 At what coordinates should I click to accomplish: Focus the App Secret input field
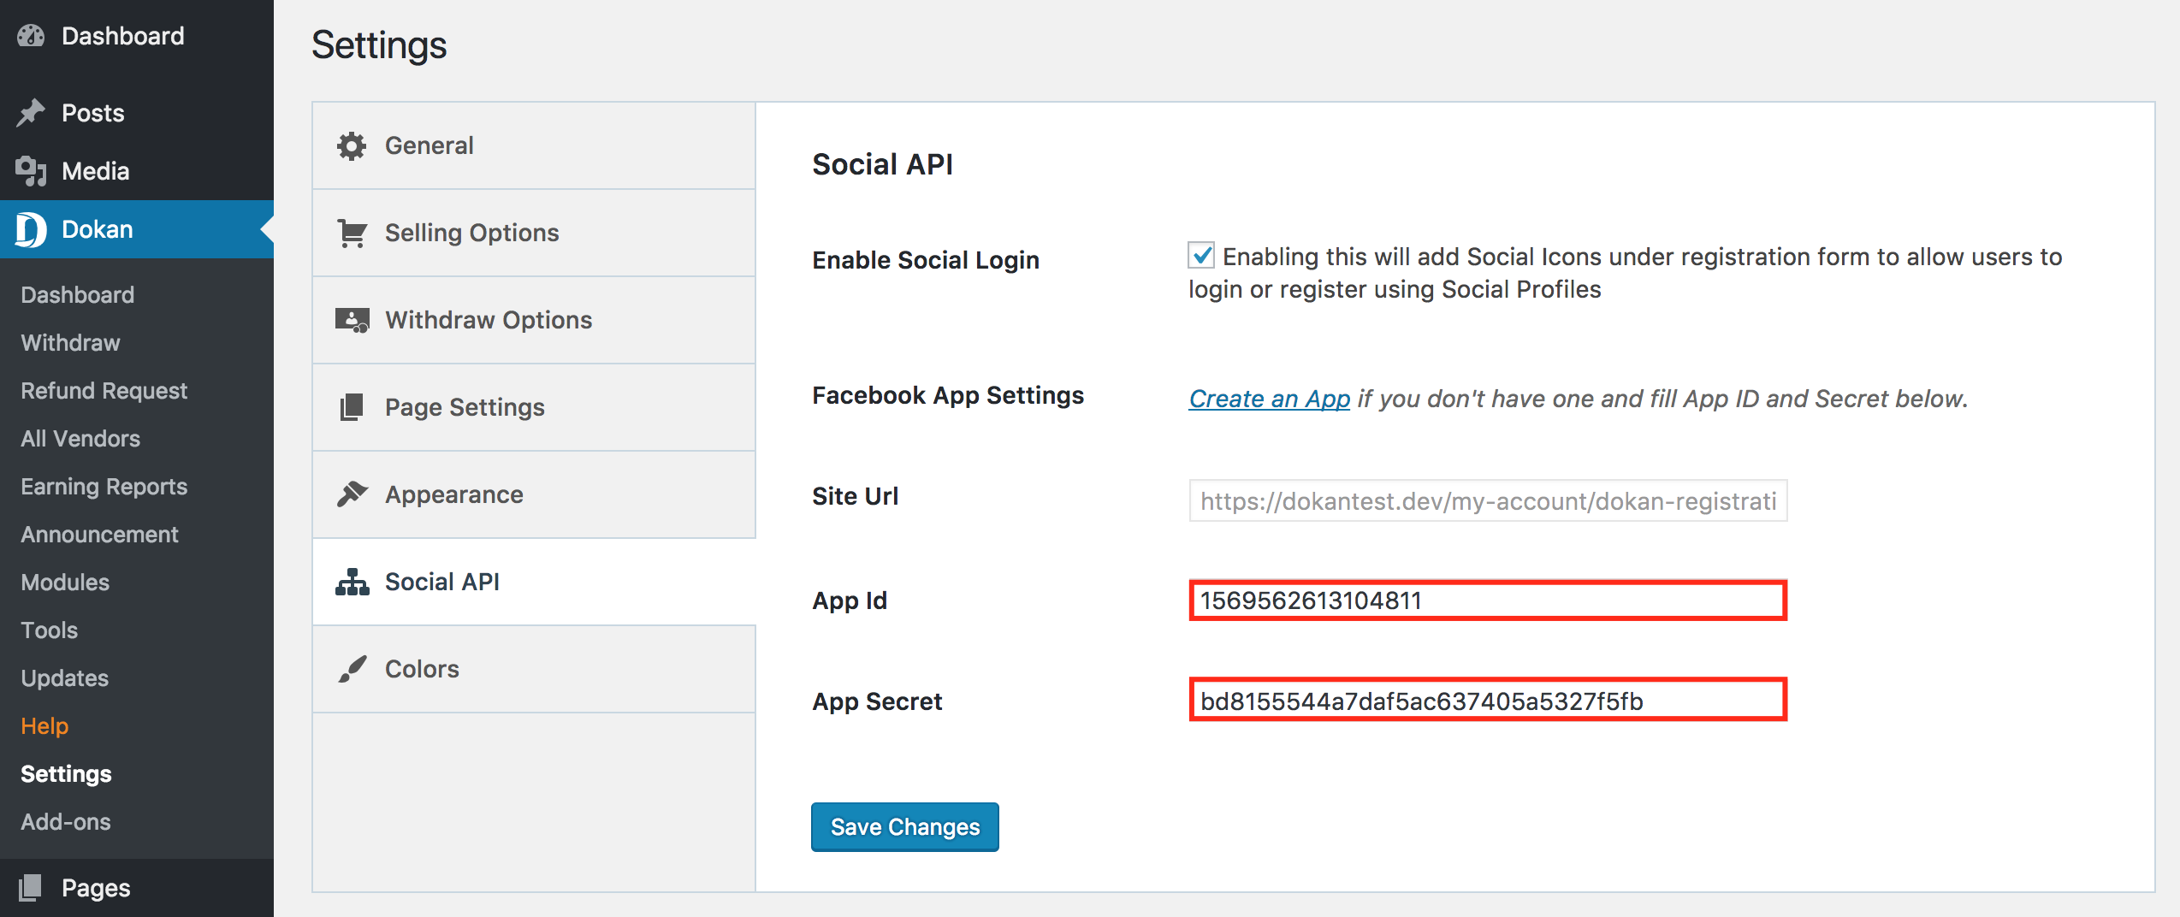1488,701
